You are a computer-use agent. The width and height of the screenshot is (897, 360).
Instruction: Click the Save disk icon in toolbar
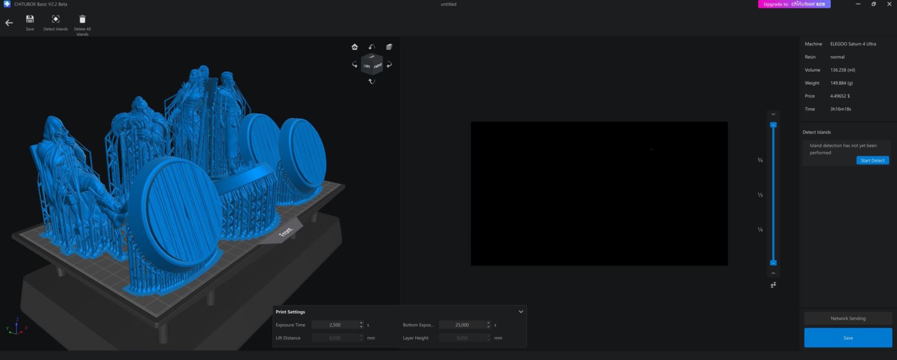(30, 19)
